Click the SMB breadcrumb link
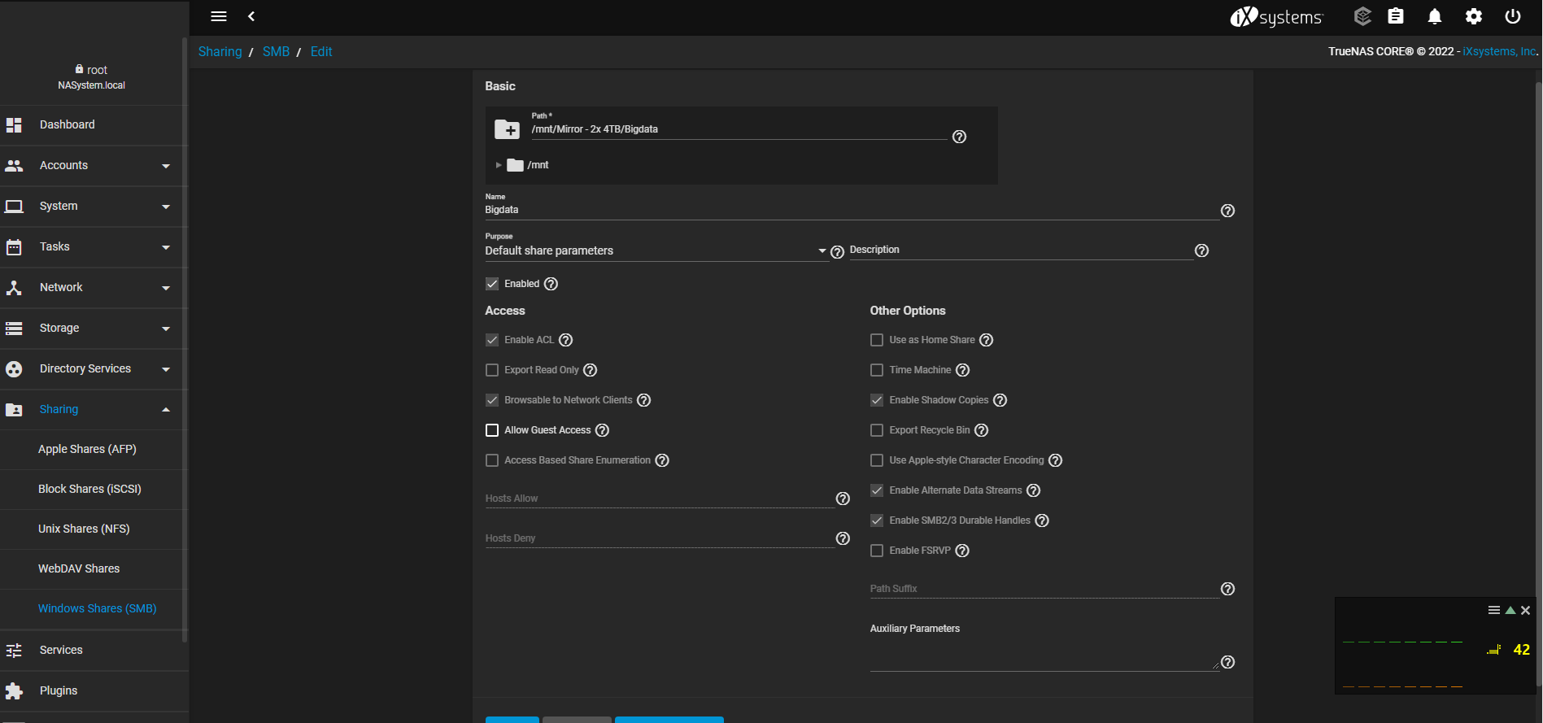The image size is (1543, 723). [276, 51]
